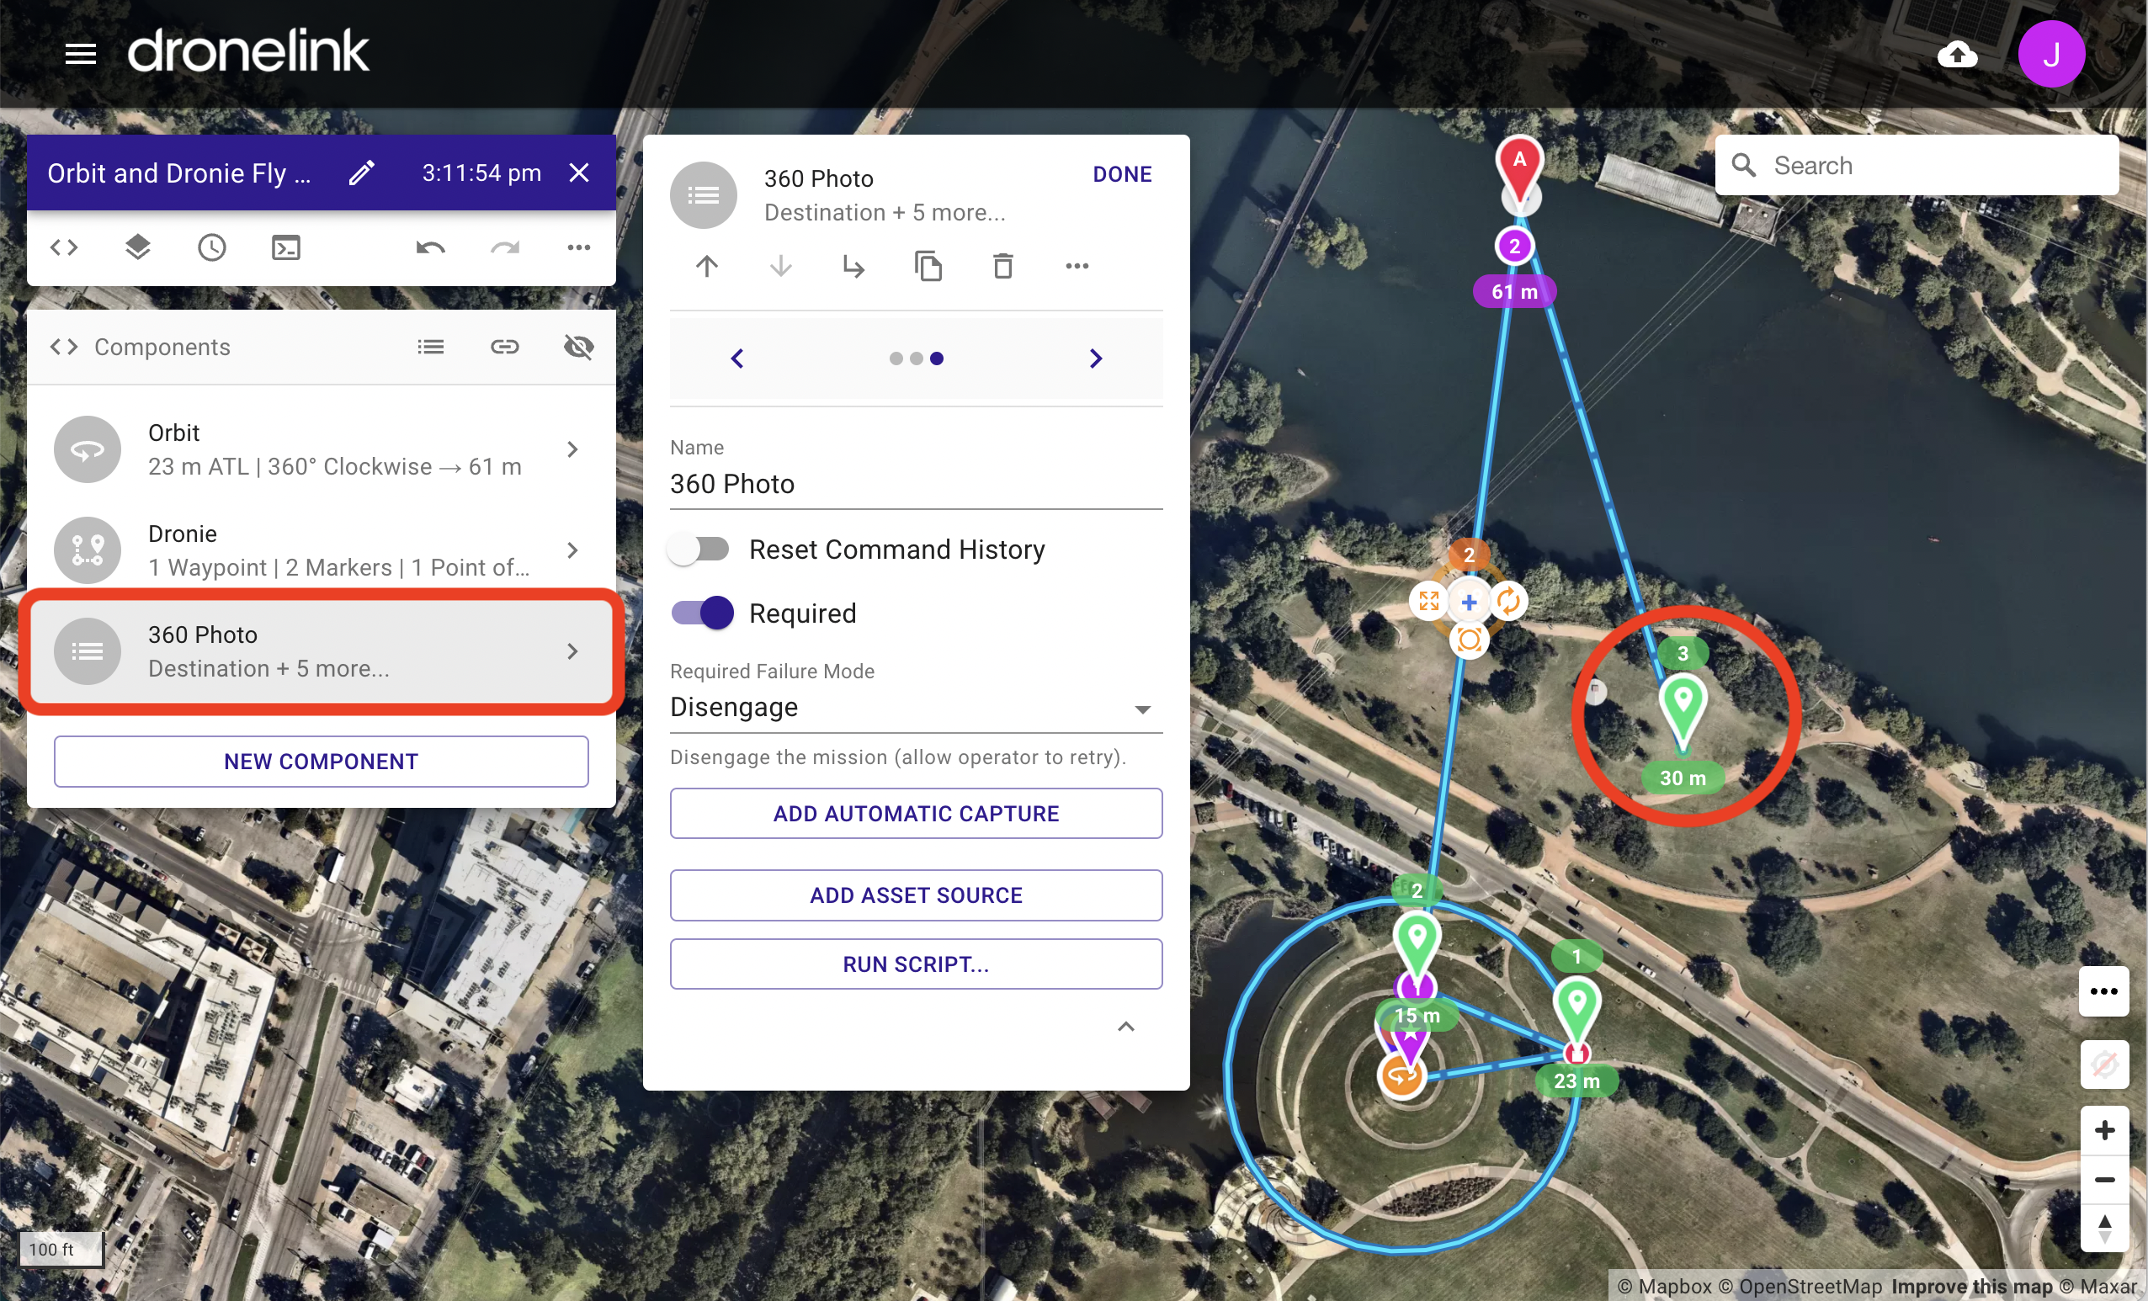
Task: Click DONE in the 360 Photo panel
Action: point(1122,174)
